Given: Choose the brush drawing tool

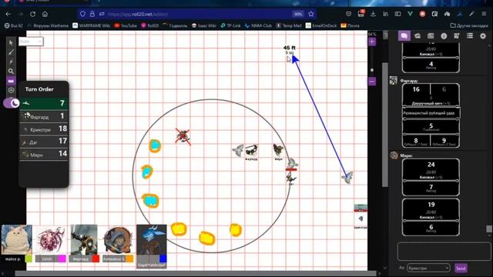Looking at the screenshot, I should [11, 52].
